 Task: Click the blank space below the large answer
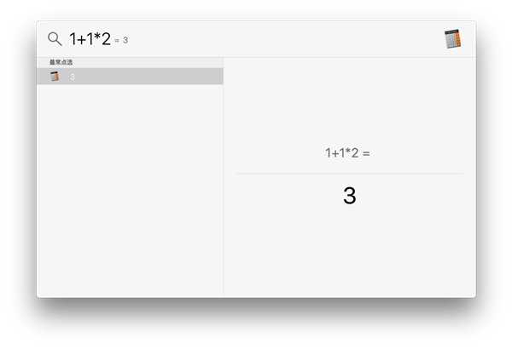click(x=349, y=255)
